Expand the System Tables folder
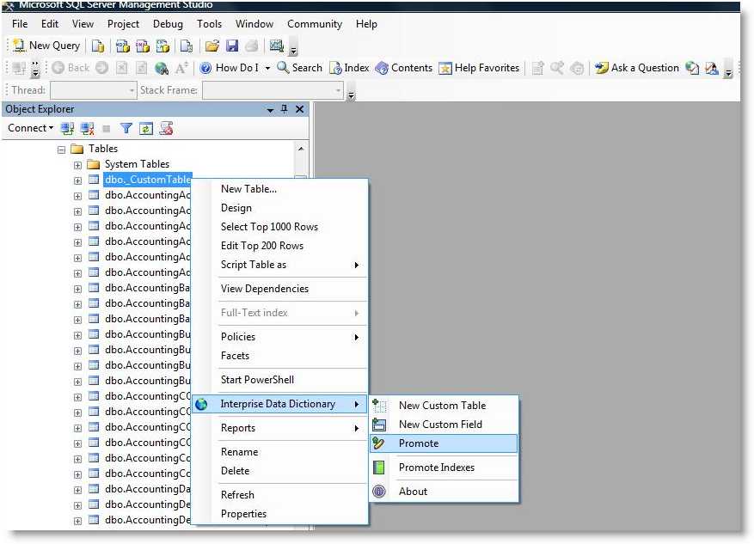Viewport: 754px width, 544px height. pos(77,164)
